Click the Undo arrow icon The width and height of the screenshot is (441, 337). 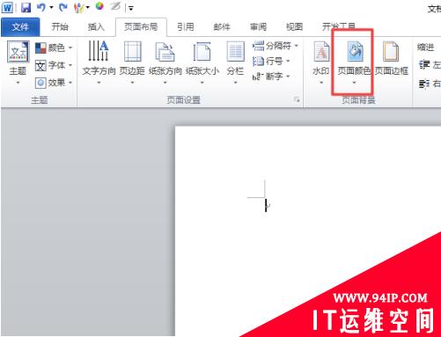coord(41,7)
